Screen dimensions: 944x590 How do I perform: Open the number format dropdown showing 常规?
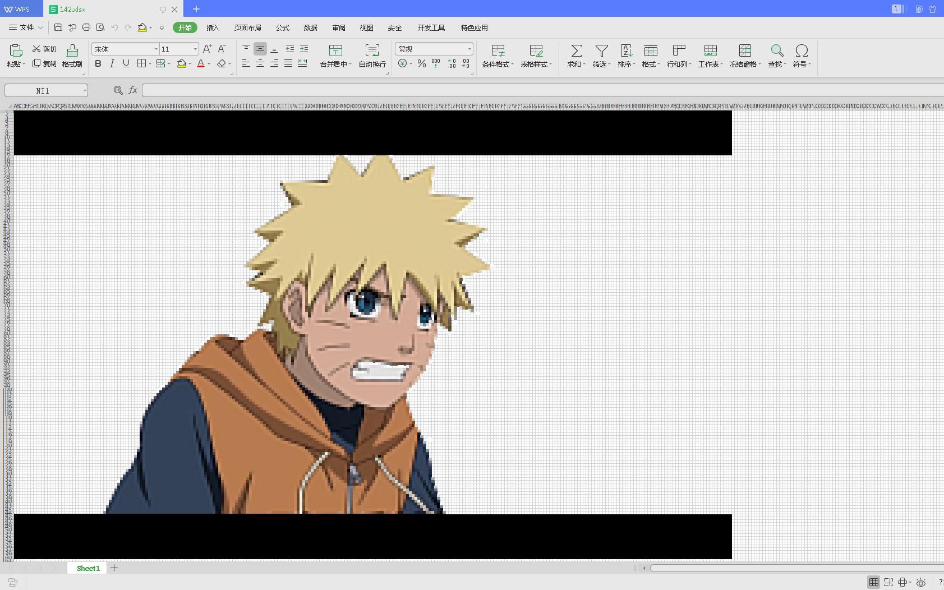(469, 49)
